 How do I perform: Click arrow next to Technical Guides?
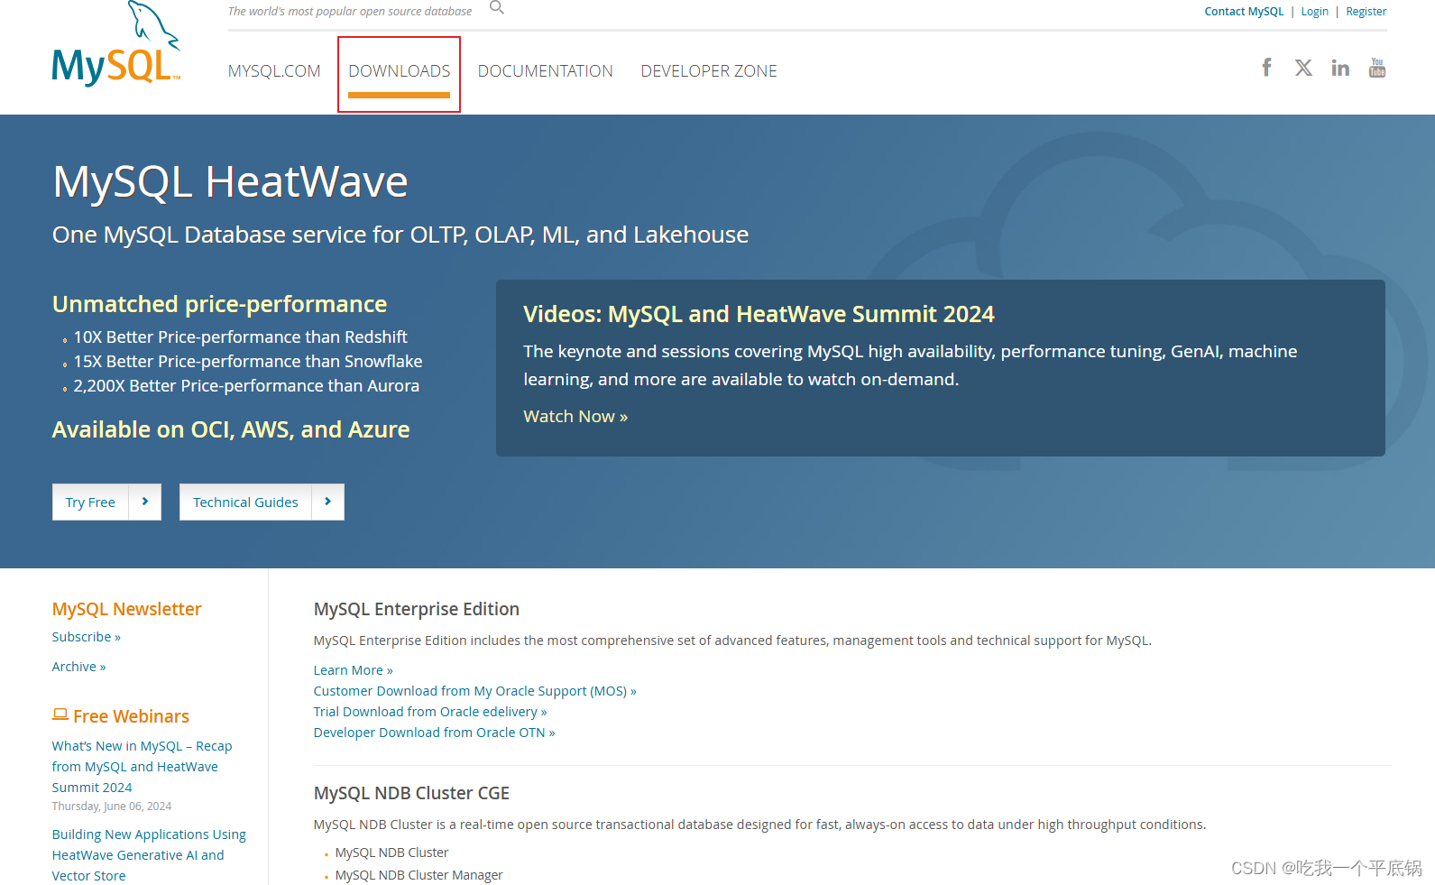click(x=327, y=502)
